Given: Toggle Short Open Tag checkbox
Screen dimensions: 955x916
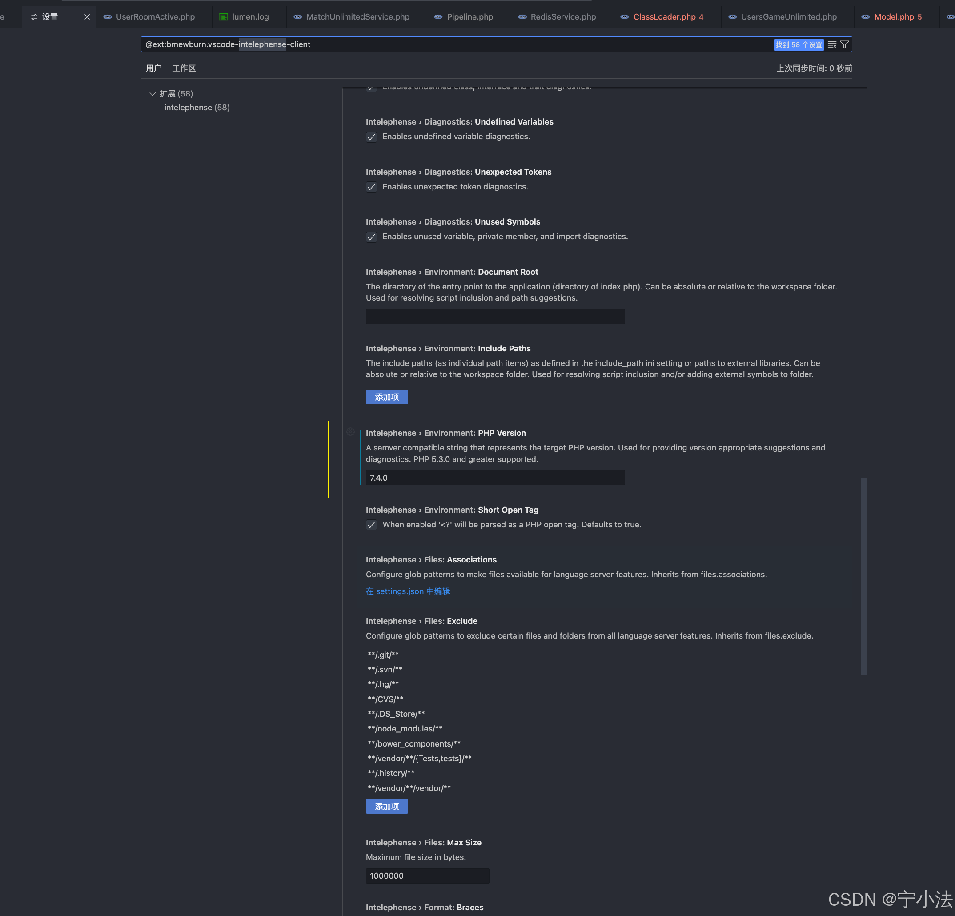Looking at the screenshot, I should click(x=371, y=525).
